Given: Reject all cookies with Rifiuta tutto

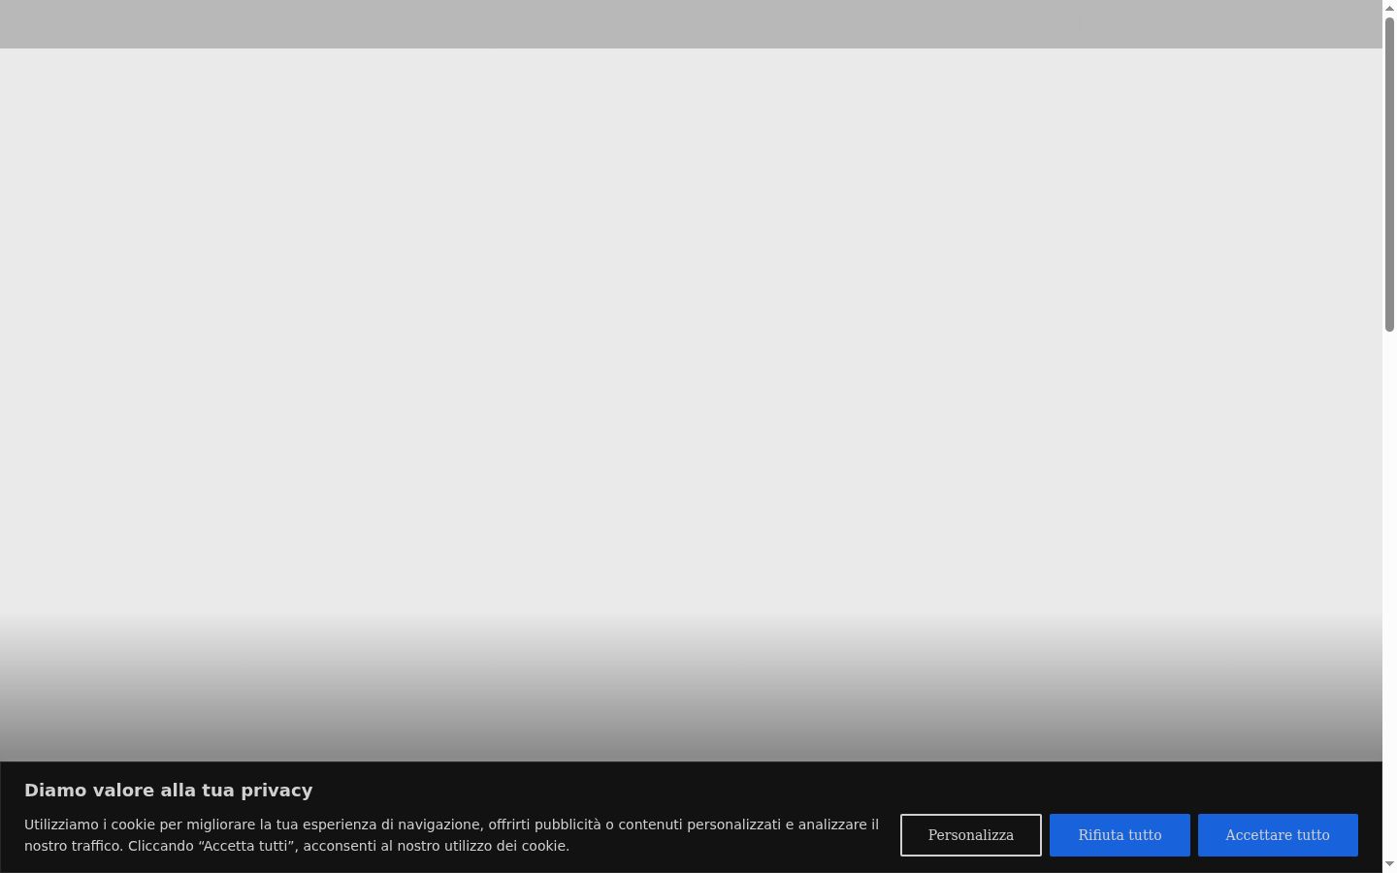Looking at the screenshot, I should (x=1120, y=835).
